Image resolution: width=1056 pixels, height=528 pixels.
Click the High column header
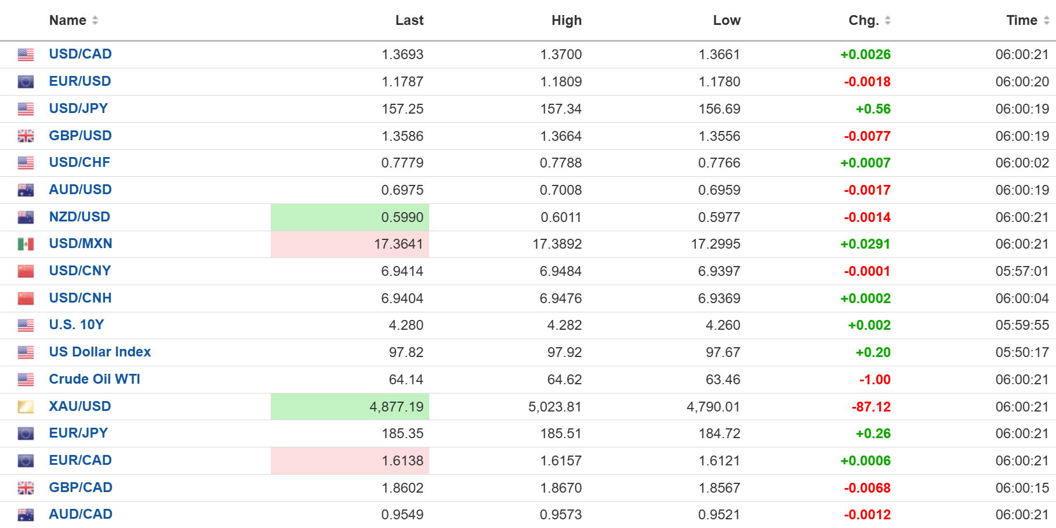tap(566, 20)
